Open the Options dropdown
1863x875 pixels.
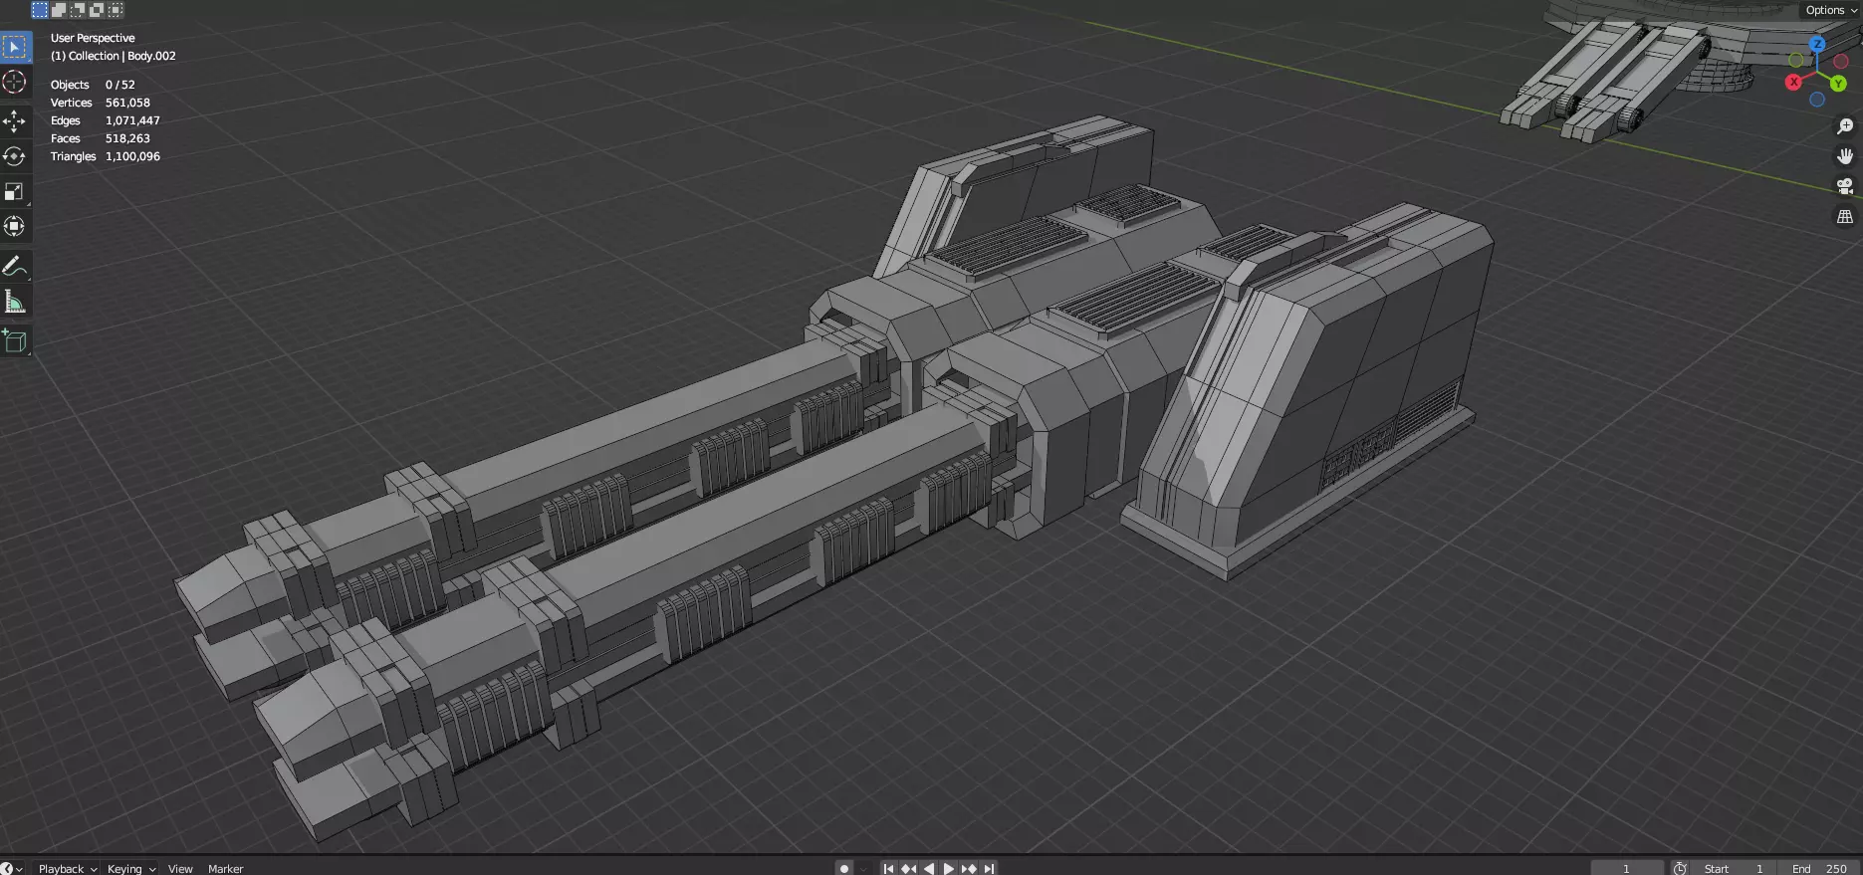point(1831,10)
